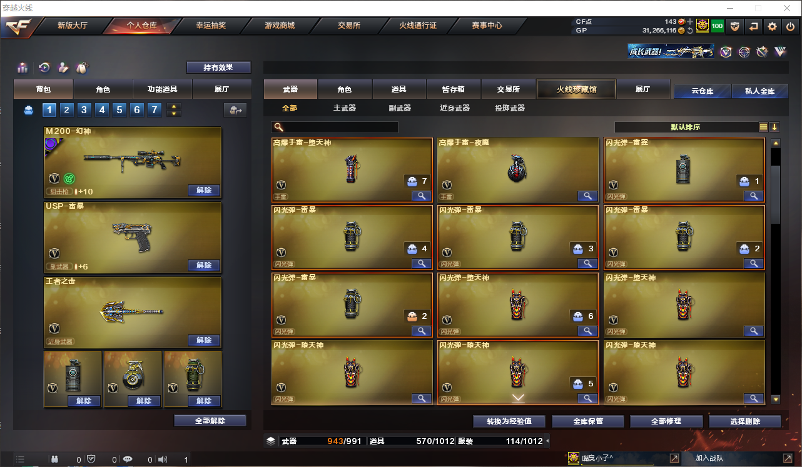The height and width of the screenshot is (467, 802).
Task: Click the layers icon beside 武器 count
Action: 270,441
